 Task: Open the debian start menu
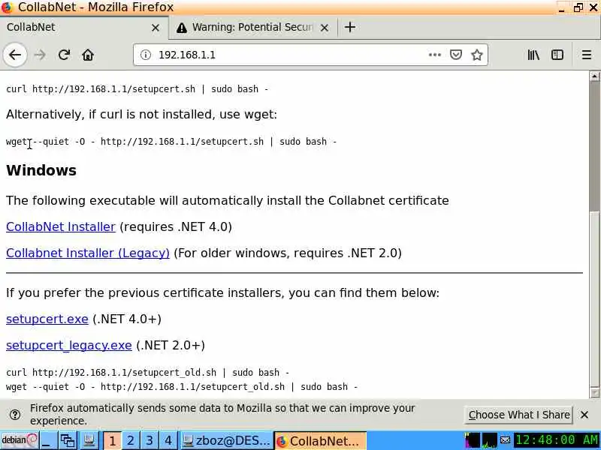click(x=20, y=440)
